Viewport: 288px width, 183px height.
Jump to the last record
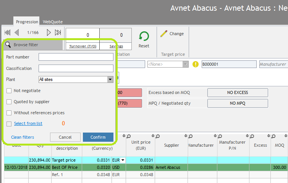tap(58, 33)
